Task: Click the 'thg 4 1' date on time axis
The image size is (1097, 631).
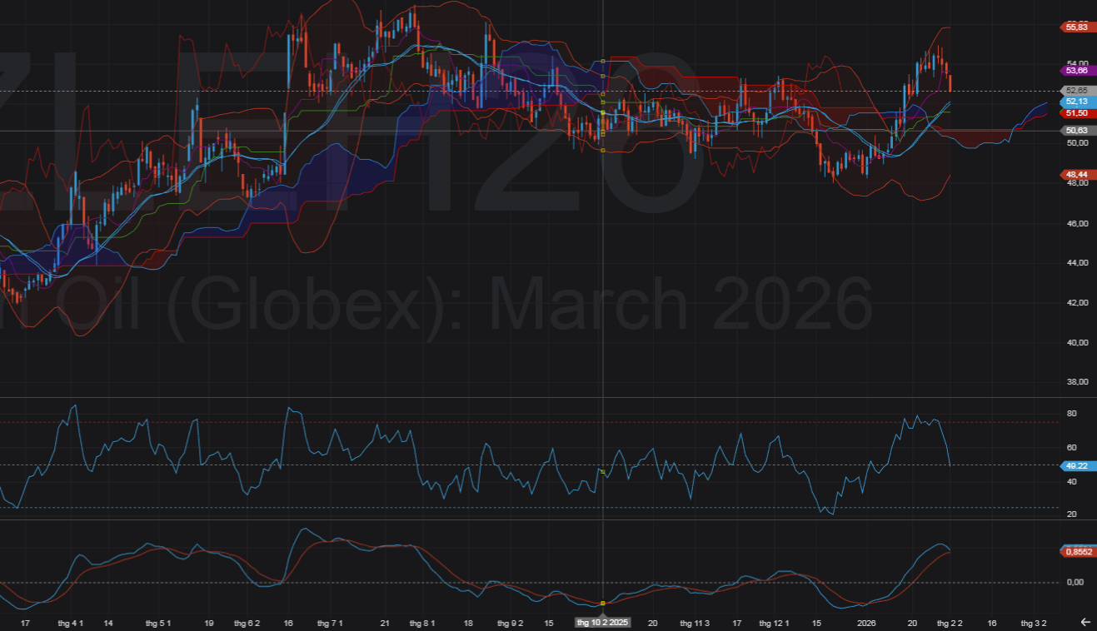Action: (x=71, y=623)
